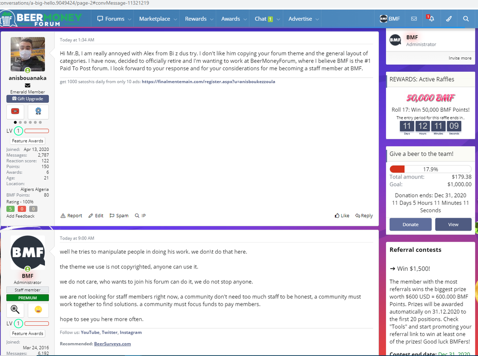
Task: Click the rocket icon in the navbar
Action: click(x=449, y=19)
